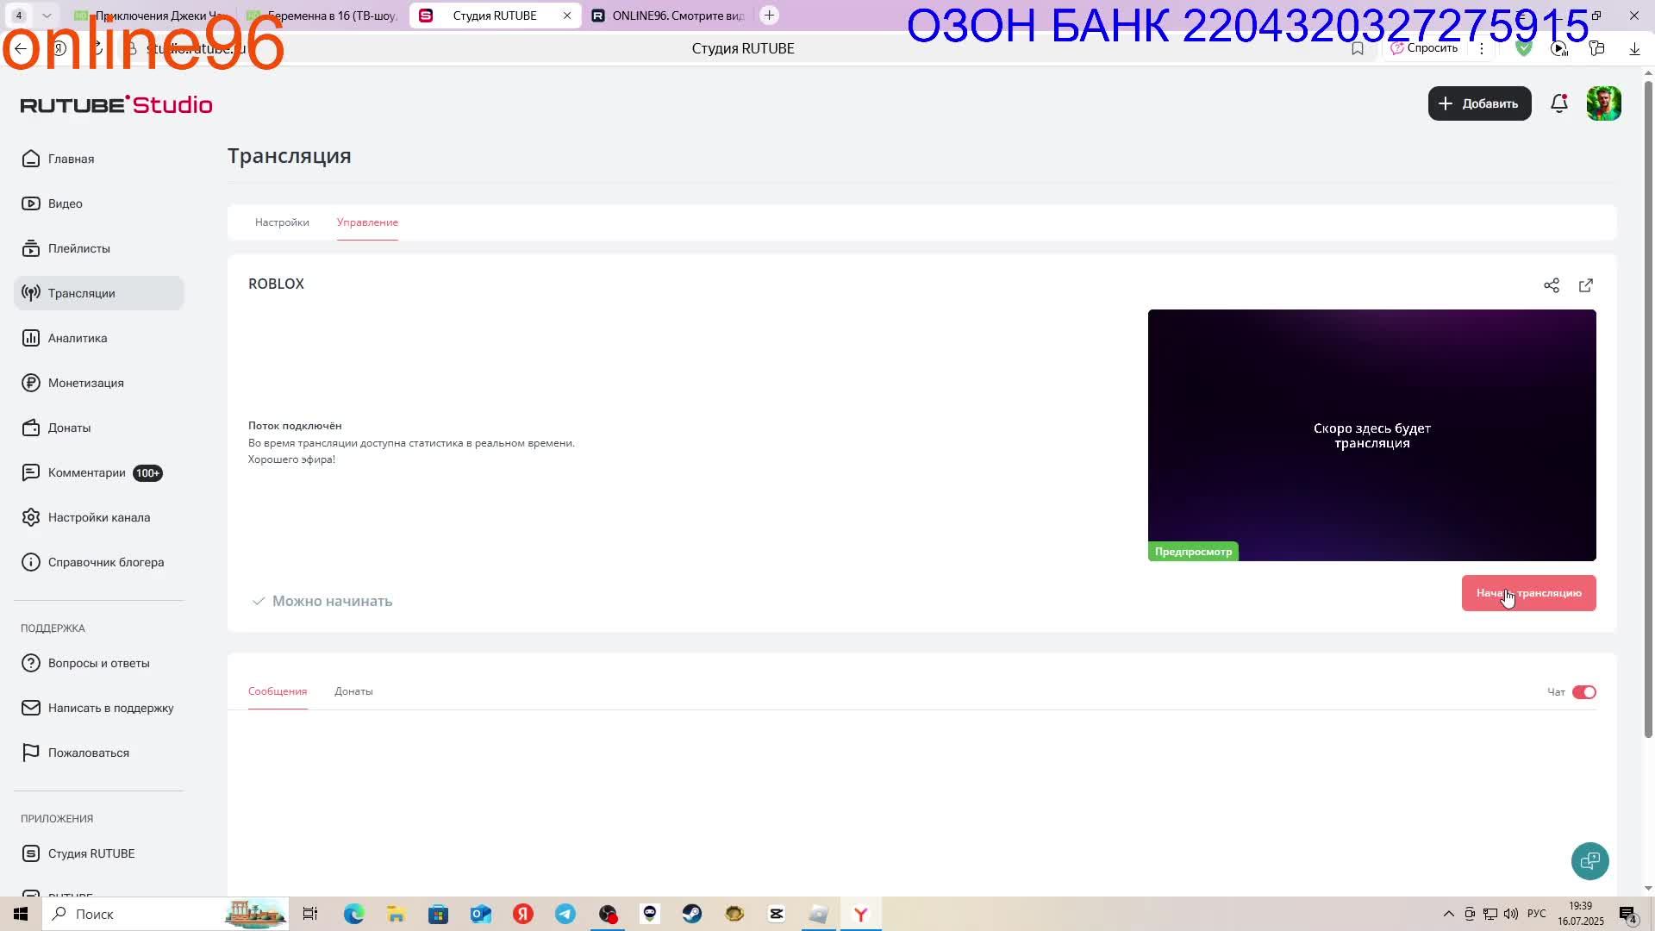The height and width of the screenshot is (931, 1655).
Task: Open the browser three-dot menu
Action: pos(1482,48)
